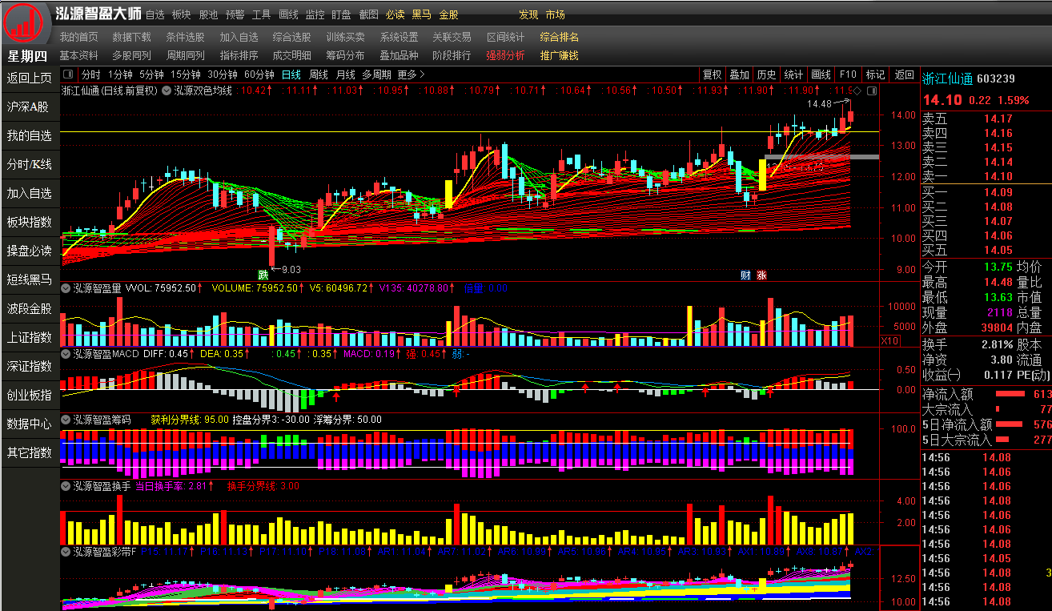Screen dimensions: 1052x611
Task: Open 我的自选 in the sidebar
Action: [30, 135]
